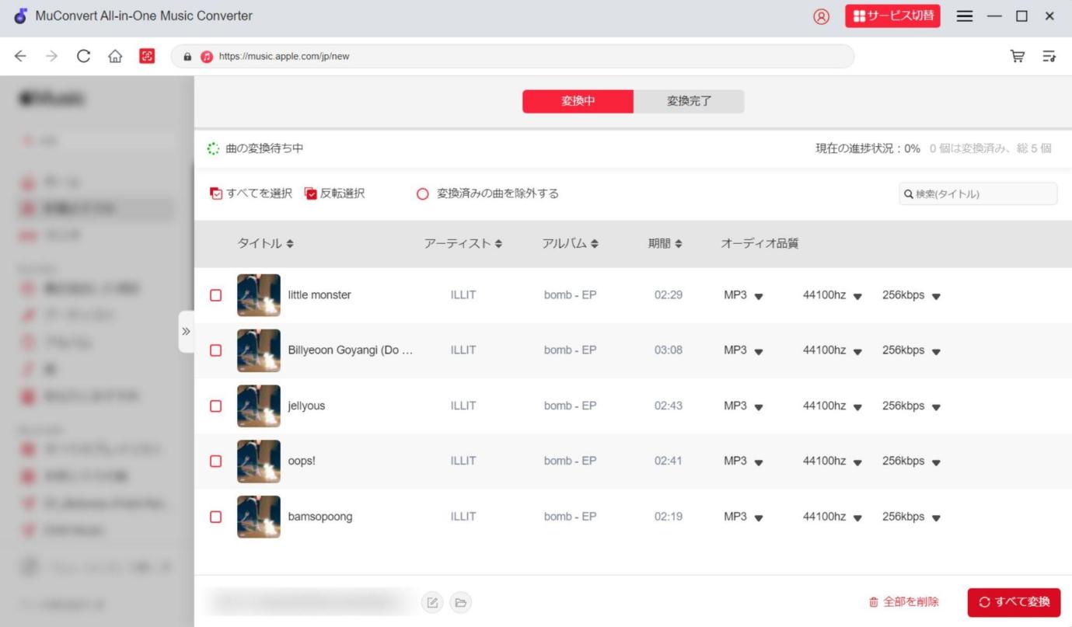Open the output folder icon
Image resolution: width=1072 pixels, height=627 pixels.
[x=460, y=602]
